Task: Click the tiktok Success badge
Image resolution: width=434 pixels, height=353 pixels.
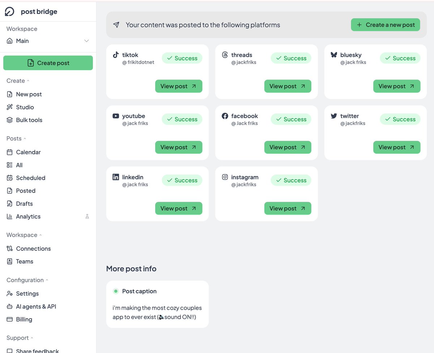Action: 182,58
